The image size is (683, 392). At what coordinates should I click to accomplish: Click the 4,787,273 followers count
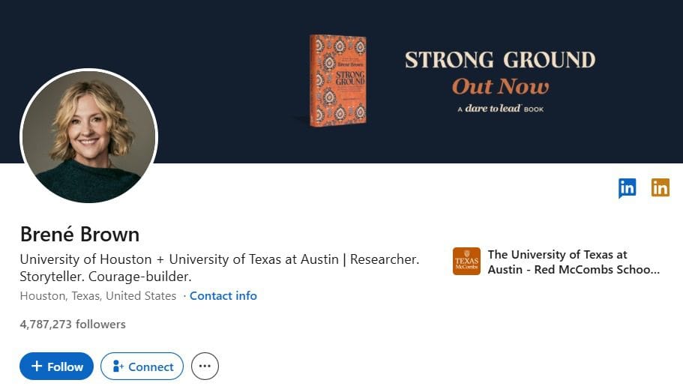(73, 325)
